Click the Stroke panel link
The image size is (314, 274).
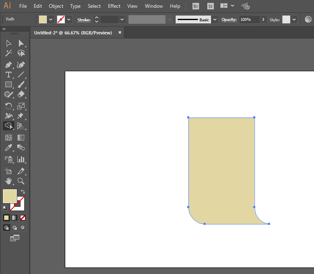[x=84, y=20]
